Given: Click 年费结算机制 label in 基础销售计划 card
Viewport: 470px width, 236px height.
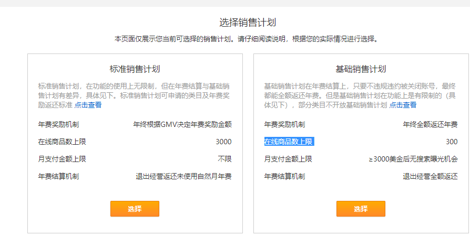Looking at the screenshot, I should point(284,177).
